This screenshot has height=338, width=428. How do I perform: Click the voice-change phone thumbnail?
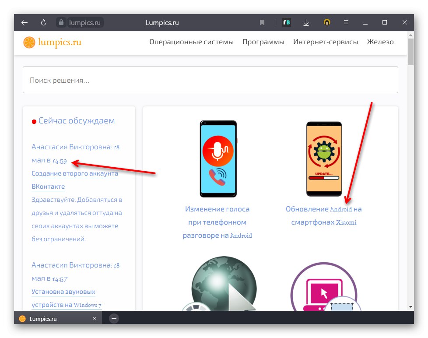pyautogui.click(x=218, y=158)
